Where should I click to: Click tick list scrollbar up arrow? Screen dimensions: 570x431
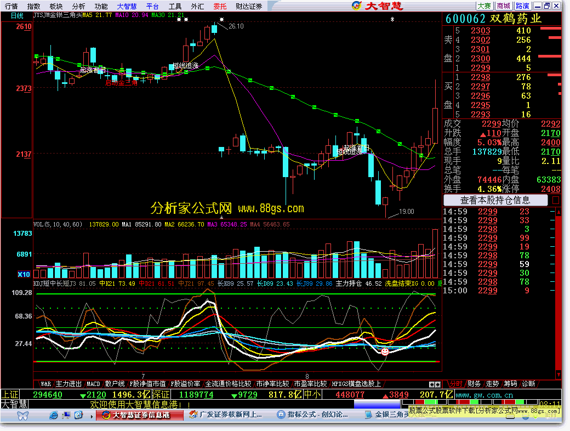pyautogui.click(x=558, y=211)
